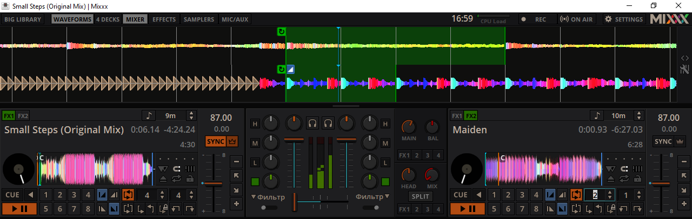The width and height of the screenshot is (692, 219).
Task: Toggle the MIXER section
Action: click(x=135, y=19)
